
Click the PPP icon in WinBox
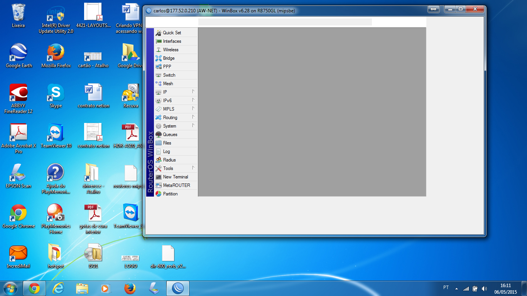[x=159, y=67]
